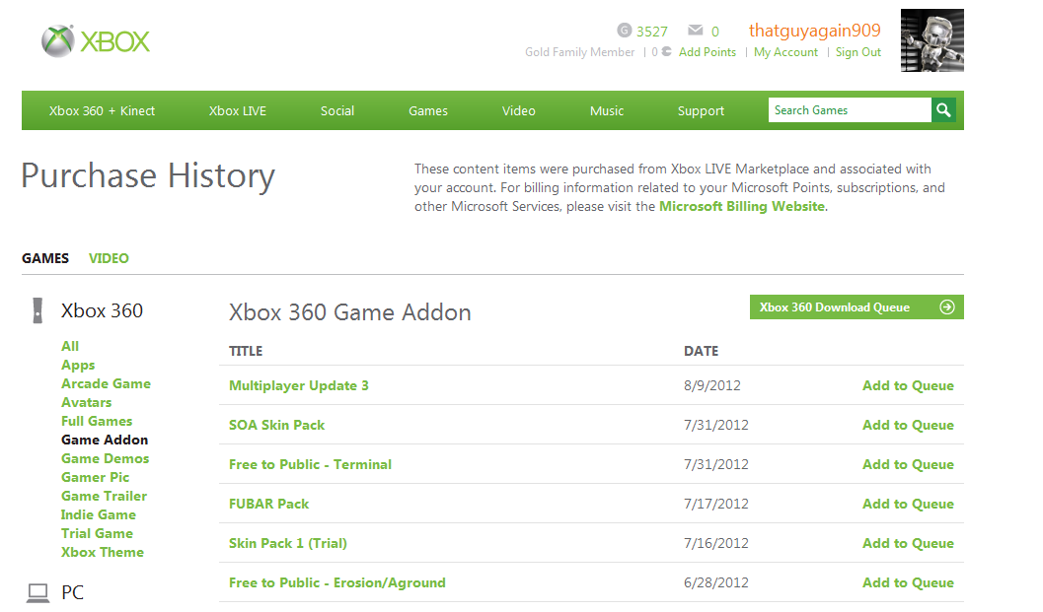Click the Xbox logo
The image size is (1043, 612).
point(96,41)
